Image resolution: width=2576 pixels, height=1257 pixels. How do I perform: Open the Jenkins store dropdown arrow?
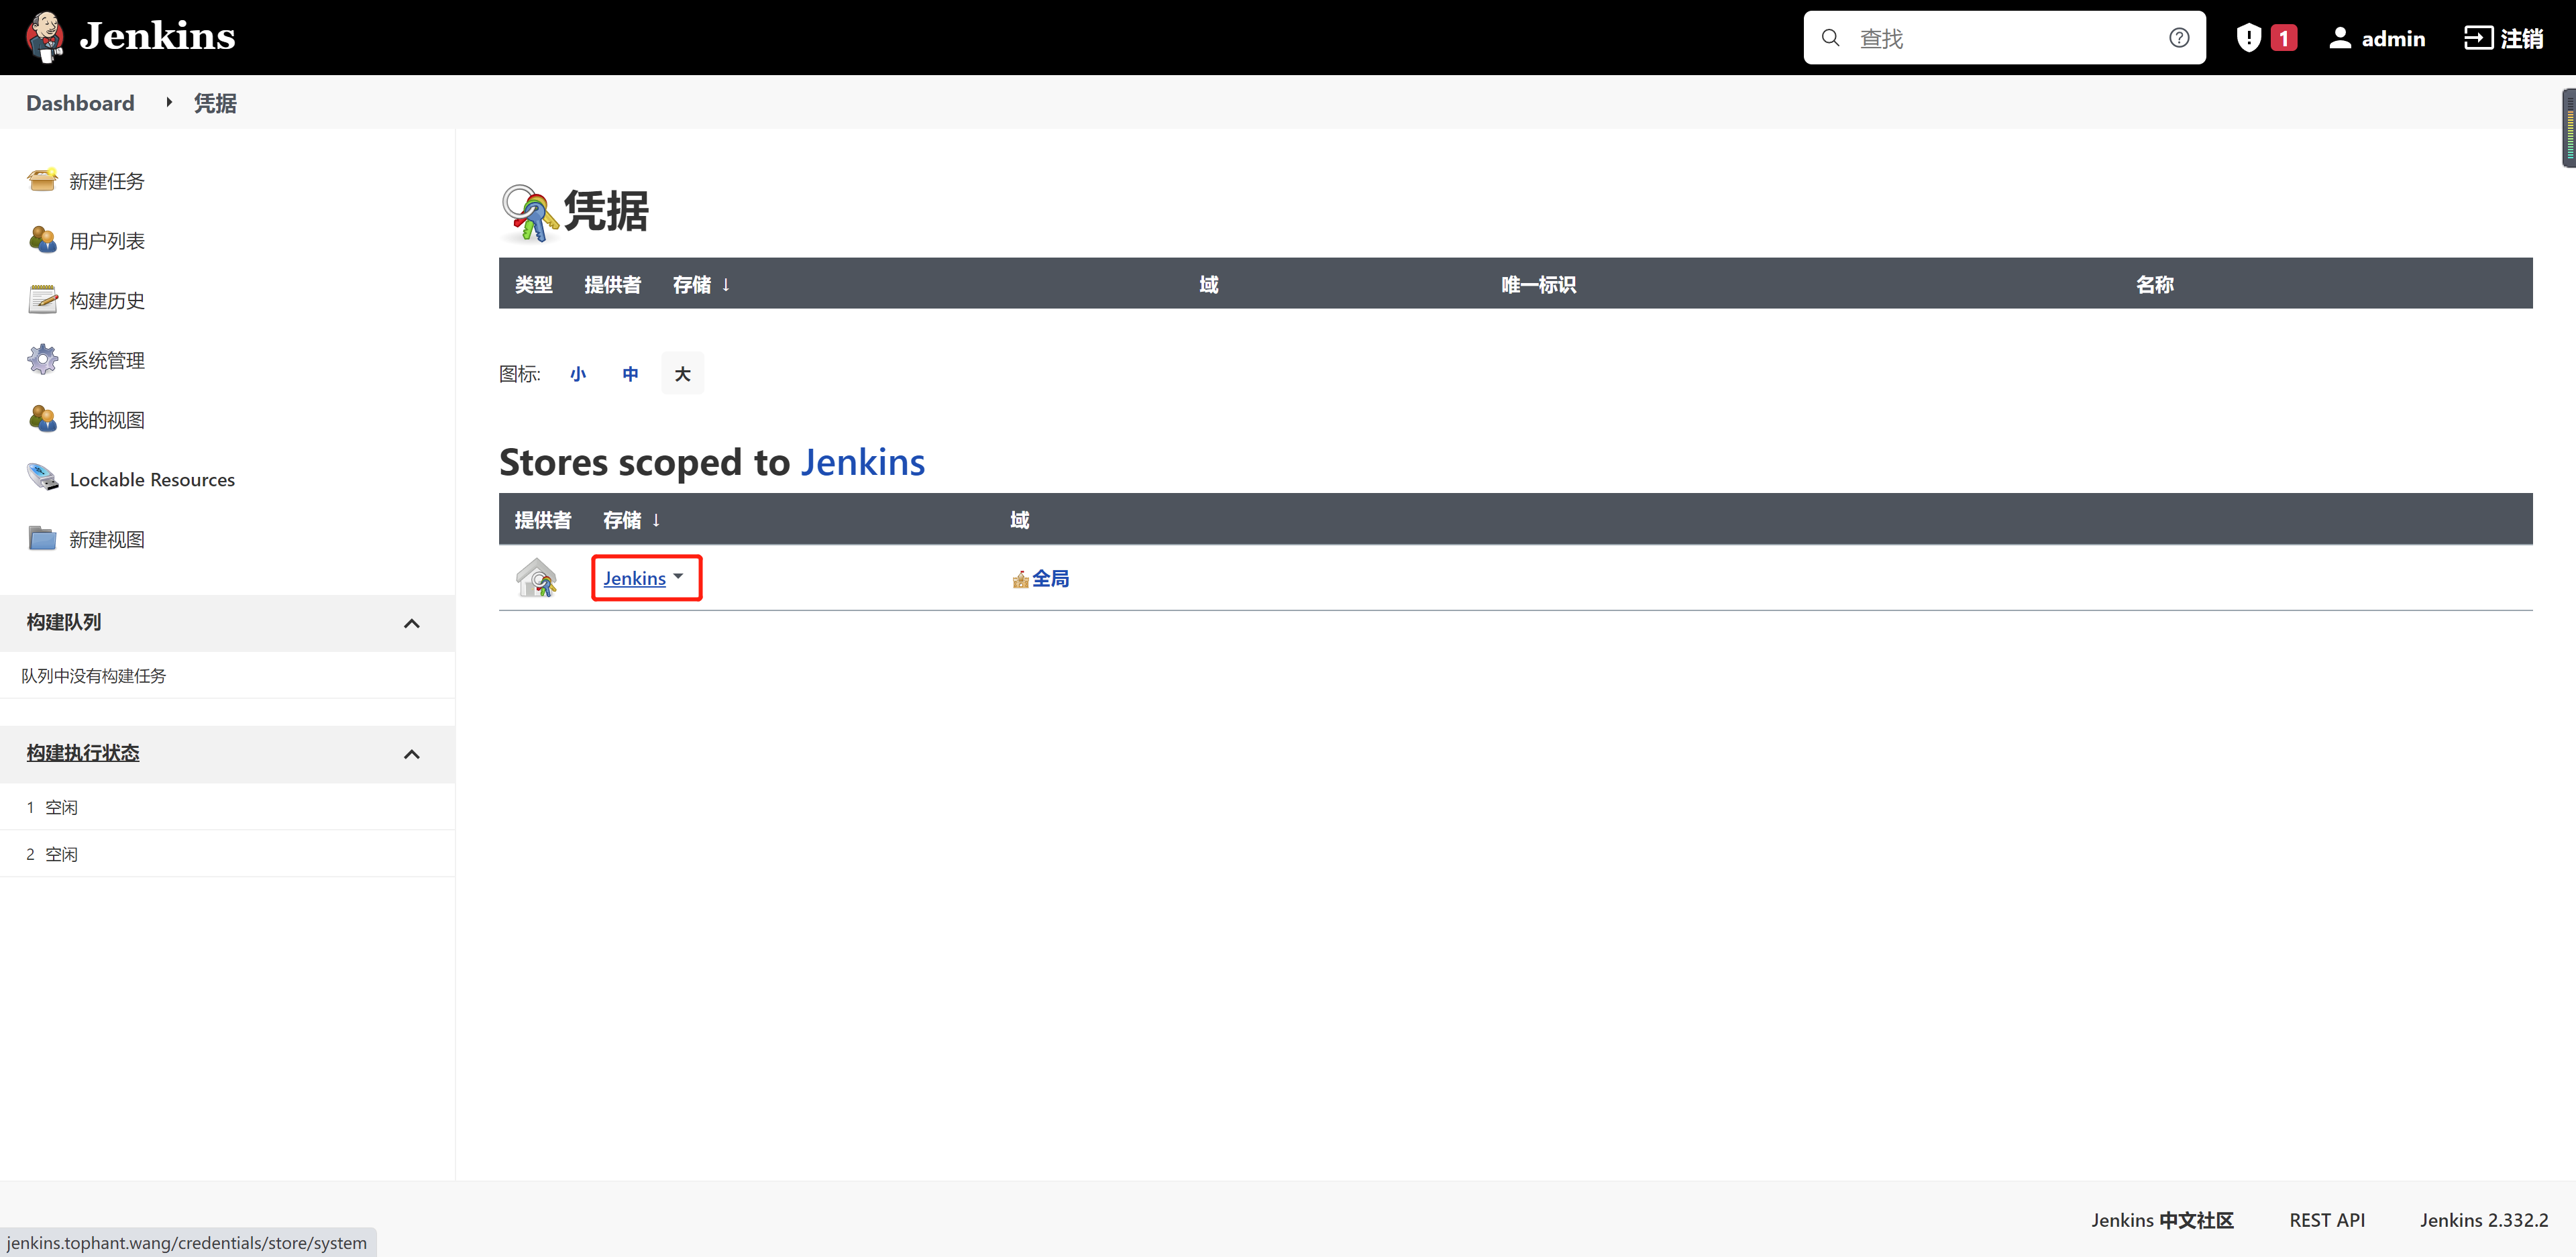679,576
